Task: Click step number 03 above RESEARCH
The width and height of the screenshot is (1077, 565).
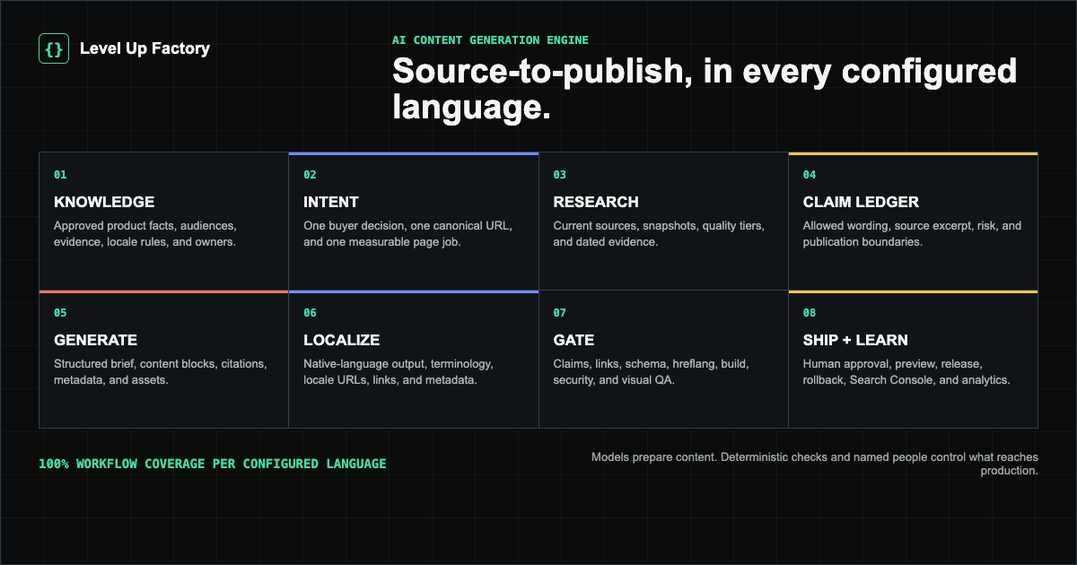Action: tap(559, 175)
